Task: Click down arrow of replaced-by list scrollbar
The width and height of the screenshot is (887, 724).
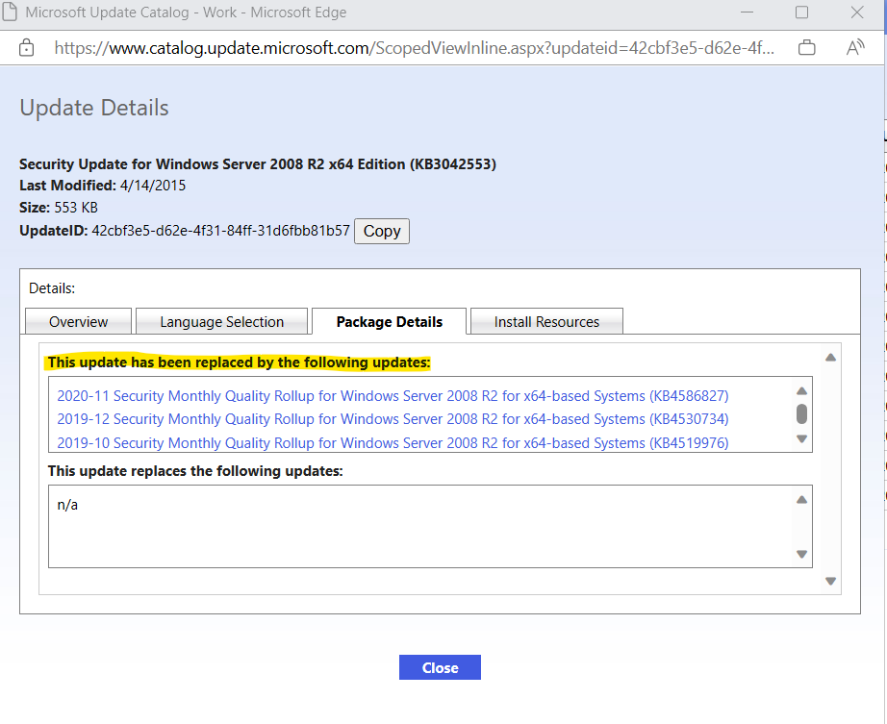Action: click(801, 438)
